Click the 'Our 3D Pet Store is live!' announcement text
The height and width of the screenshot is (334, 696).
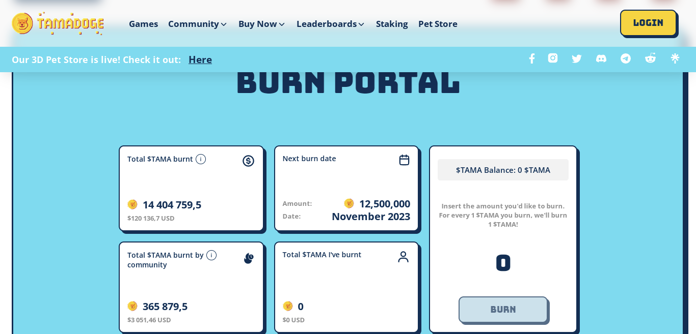pyautogui.click(x=96, y=59)
